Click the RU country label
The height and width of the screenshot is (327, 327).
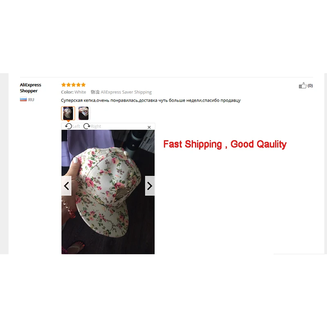tap(31, 100)
